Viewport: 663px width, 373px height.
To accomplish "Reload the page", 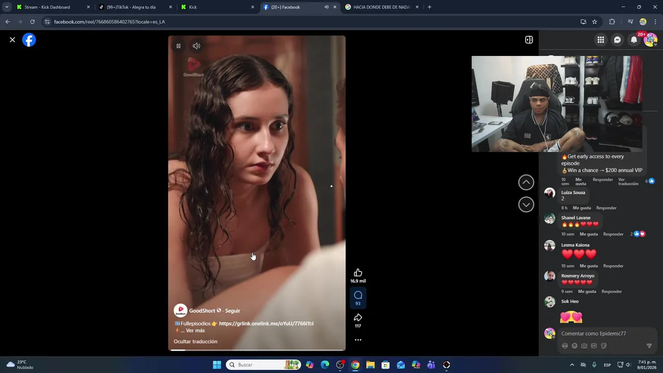I will click(32, 22).
